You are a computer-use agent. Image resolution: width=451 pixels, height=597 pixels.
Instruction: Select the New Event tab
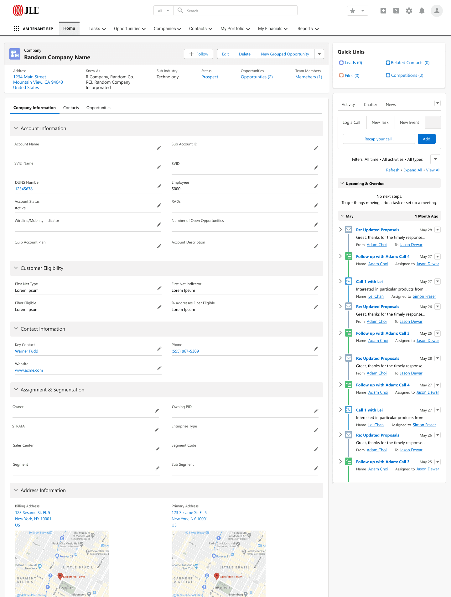coord(409,122)
